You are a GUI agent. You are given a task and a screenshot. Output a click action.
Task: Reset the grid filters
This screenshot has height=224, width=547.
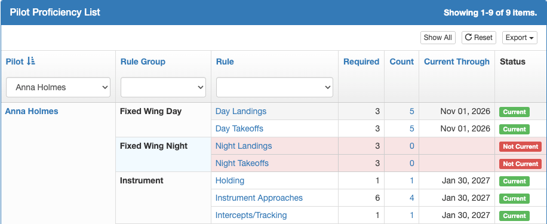pyautogui.click(x=479, y=38)
